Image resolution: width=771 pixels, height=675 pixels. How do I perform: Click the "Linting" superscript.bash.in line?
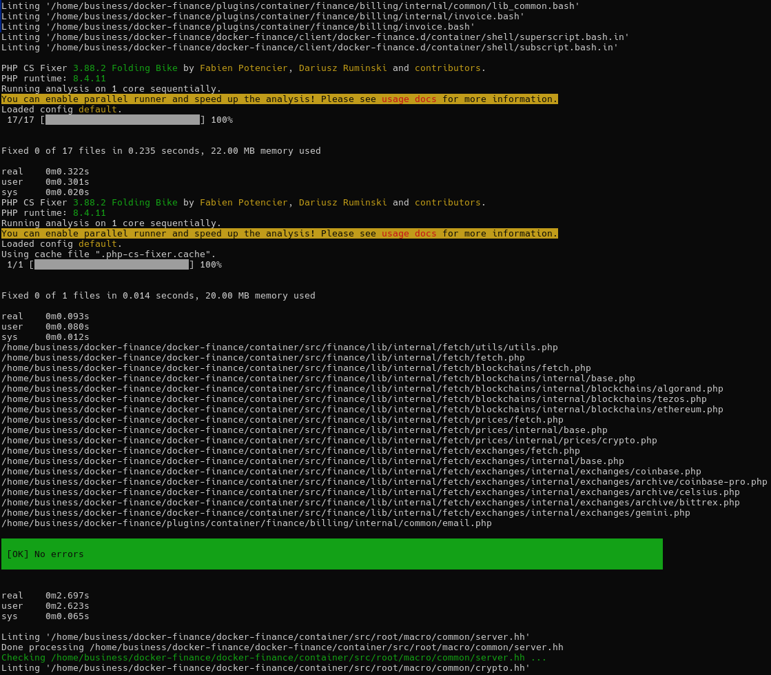tap(315, 37)
